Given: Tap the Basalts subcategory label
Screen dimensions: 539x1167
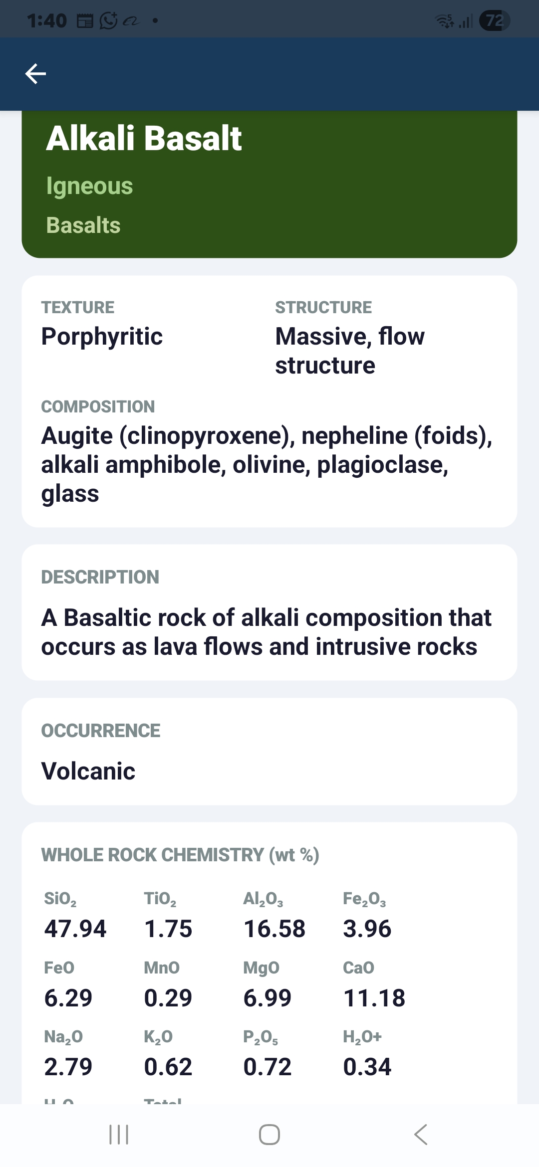Looking at the screenshot, I should 83,225.
